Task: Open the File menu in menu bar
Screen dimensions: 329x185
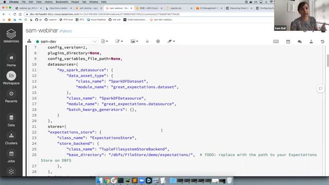Action: (24, 2)
